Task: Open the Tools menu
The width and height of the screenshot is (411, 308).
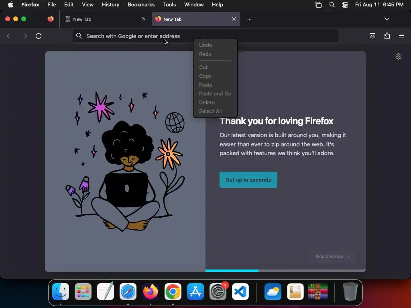Action: pos(169,5)
